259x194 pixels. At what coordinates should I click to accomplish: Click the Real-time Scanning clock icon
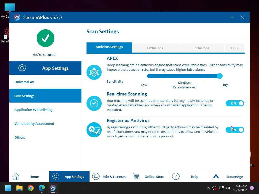tap(94, 103)
